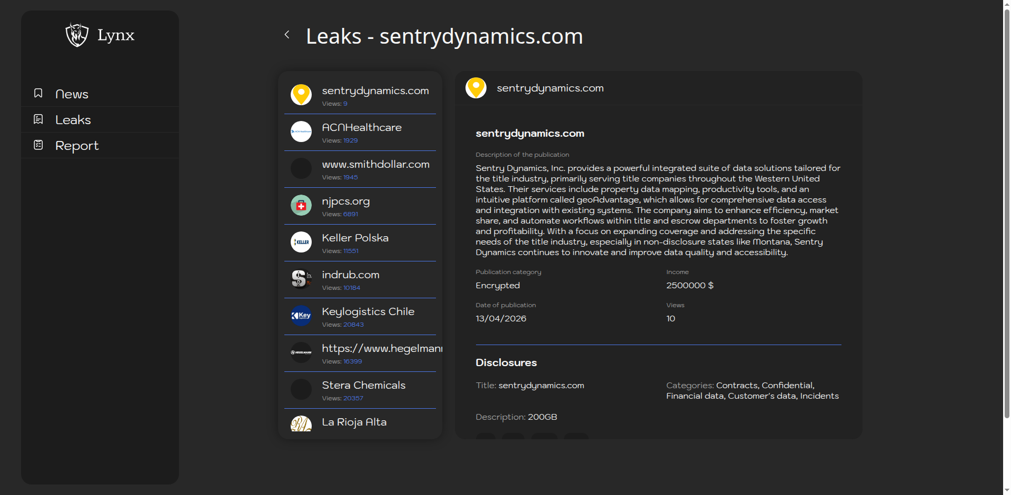The width and height of the screenshot is (1011, 495).
Task: Click the 'Encrypted' category value
Action: 498,285
